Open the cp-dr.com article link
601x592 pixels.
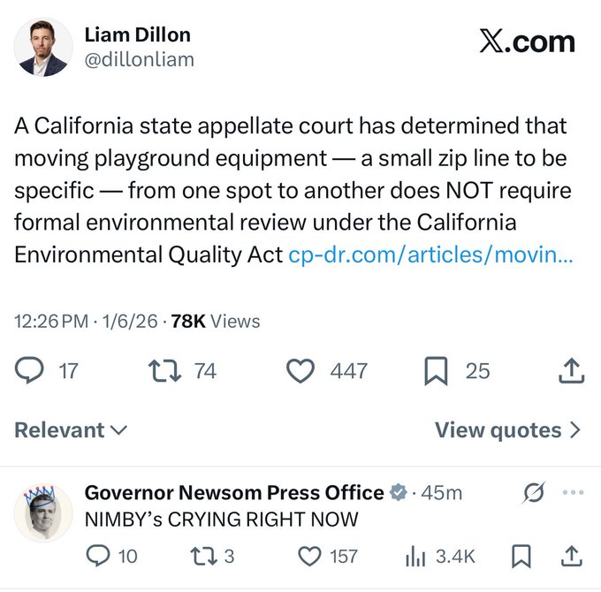coord(430,255)
